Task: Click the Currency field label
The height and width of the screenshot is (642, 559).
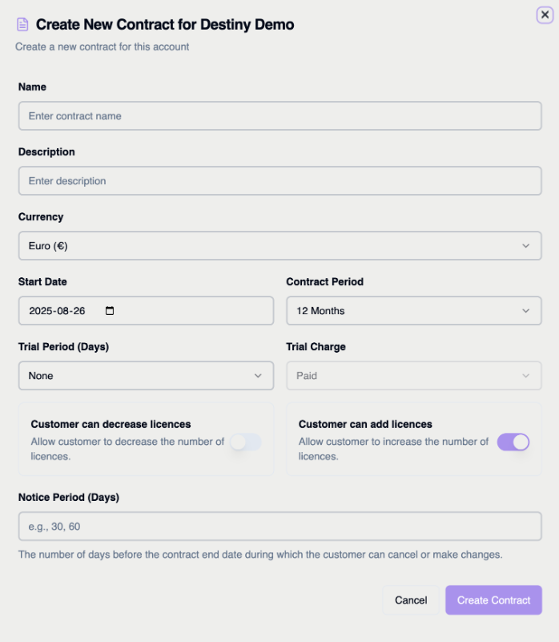Action: [41, 217]
